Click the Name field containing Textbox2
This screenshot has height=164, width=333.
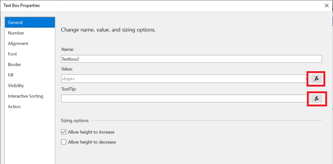[191, 59]
